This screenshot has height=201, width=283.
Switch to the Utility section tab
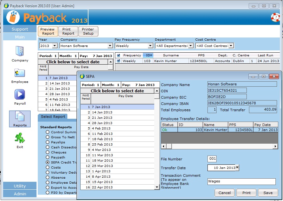click(20, 186)
